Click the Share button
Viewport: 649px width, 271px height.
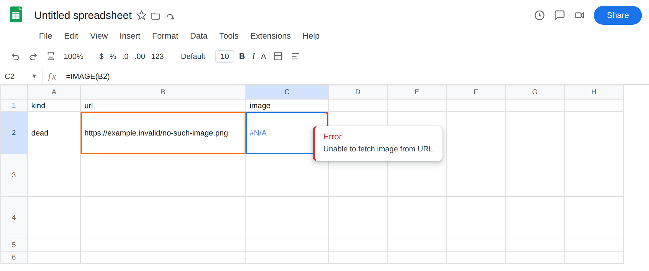click(618, 15)
